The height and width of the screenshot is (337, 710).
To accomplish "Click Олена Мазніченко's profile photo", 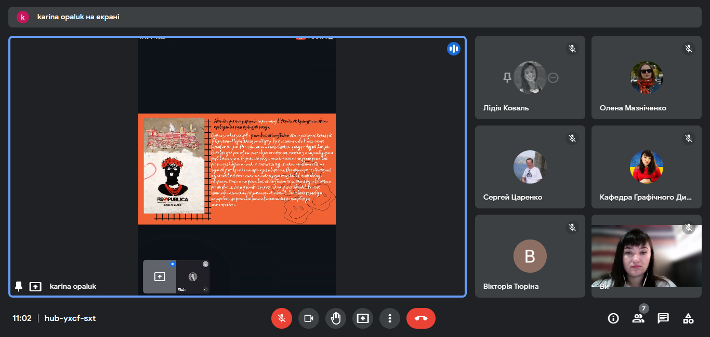I will tap(647, 78).
